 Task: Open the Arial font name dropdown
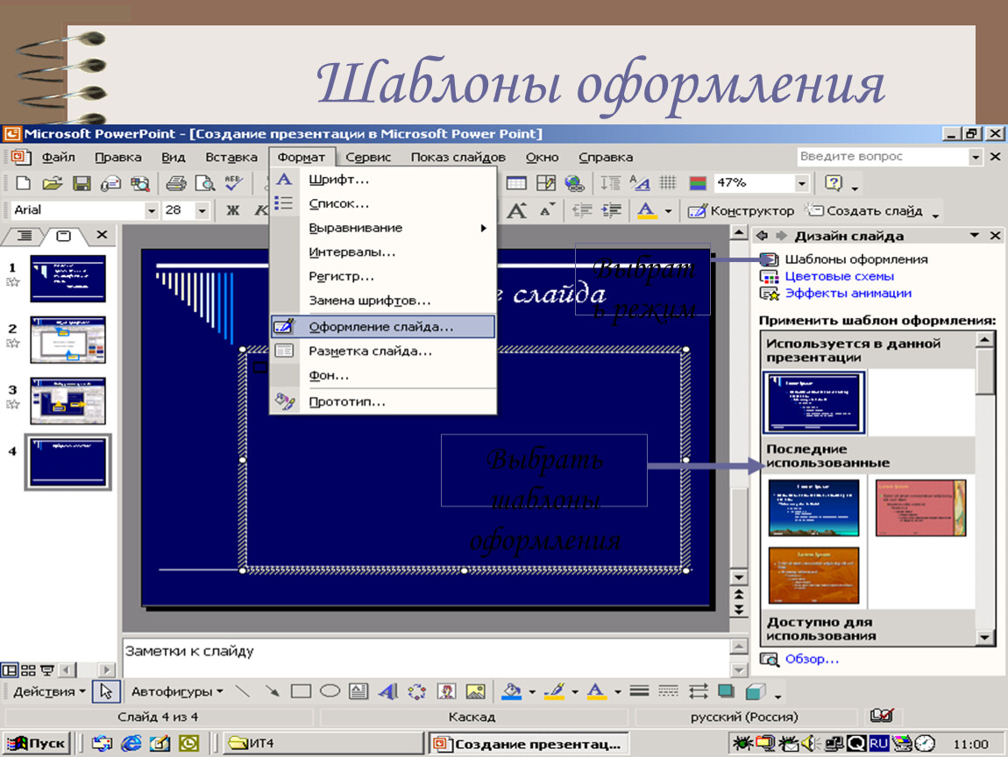(151, 210)
